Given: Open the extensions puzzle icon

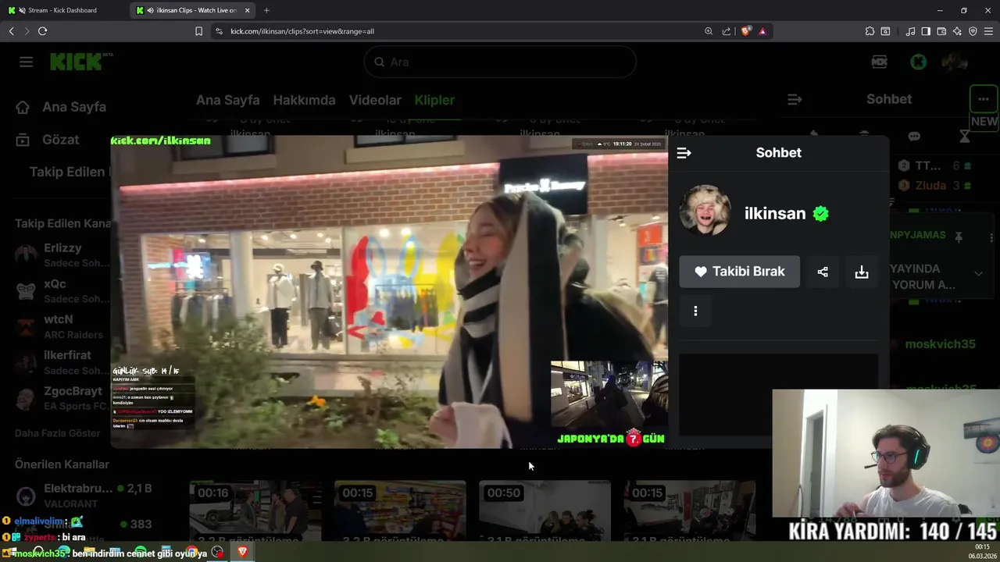Looking at the screenshot, I should pos(870,31).
